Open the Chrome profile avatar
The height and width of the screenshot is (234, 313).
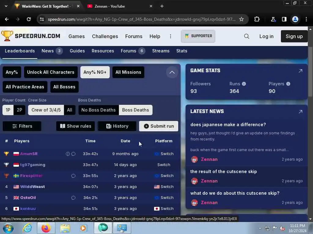(295, 19)
